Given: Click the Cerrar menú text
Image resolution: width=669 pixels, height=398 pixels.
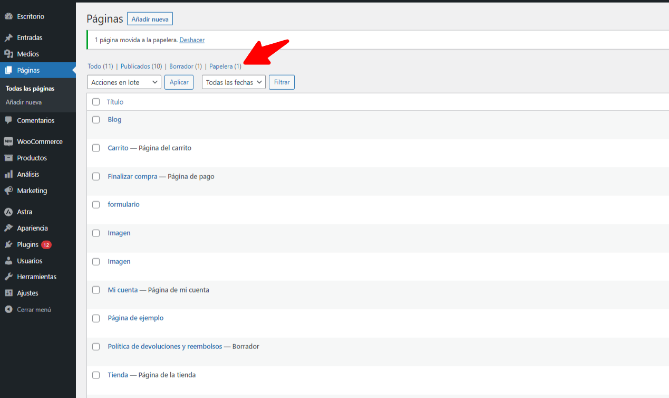Looking at the screenshot, I should [x=34, y=310].
